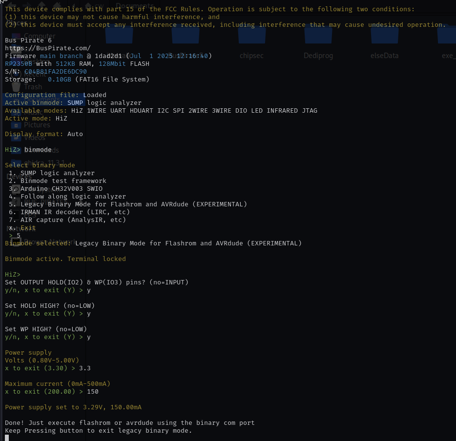Viewport: 456px width, 441px height.
Task: Click list option '6. IRMAN IR decoder'
Action: coord(69,212)
